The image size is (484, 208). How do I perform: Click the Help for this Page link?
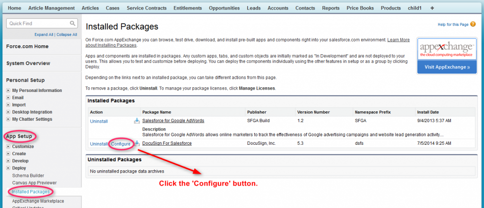coord(453,25)
